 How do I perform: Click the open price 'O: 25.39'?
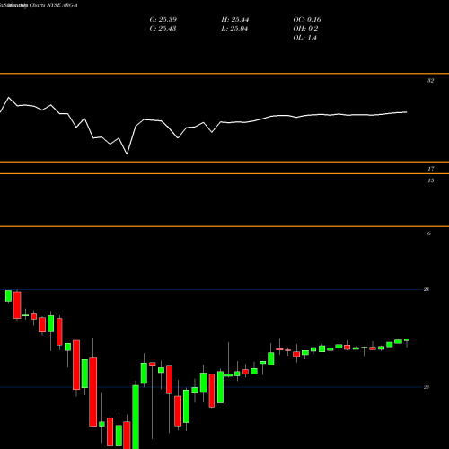163,20
